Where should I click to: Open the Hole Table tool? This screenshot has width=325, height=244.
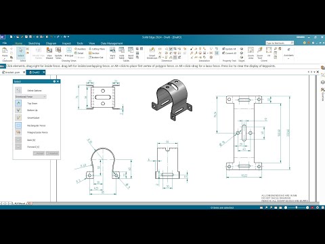pyautogui.click(x=122, y=54)
